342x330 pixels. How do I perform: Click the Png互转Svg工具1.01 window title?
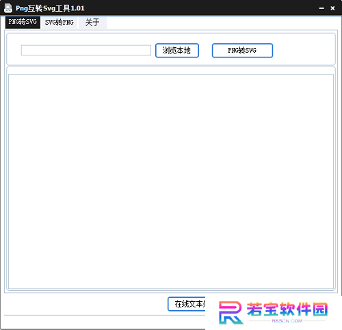[x=50, y=8]
